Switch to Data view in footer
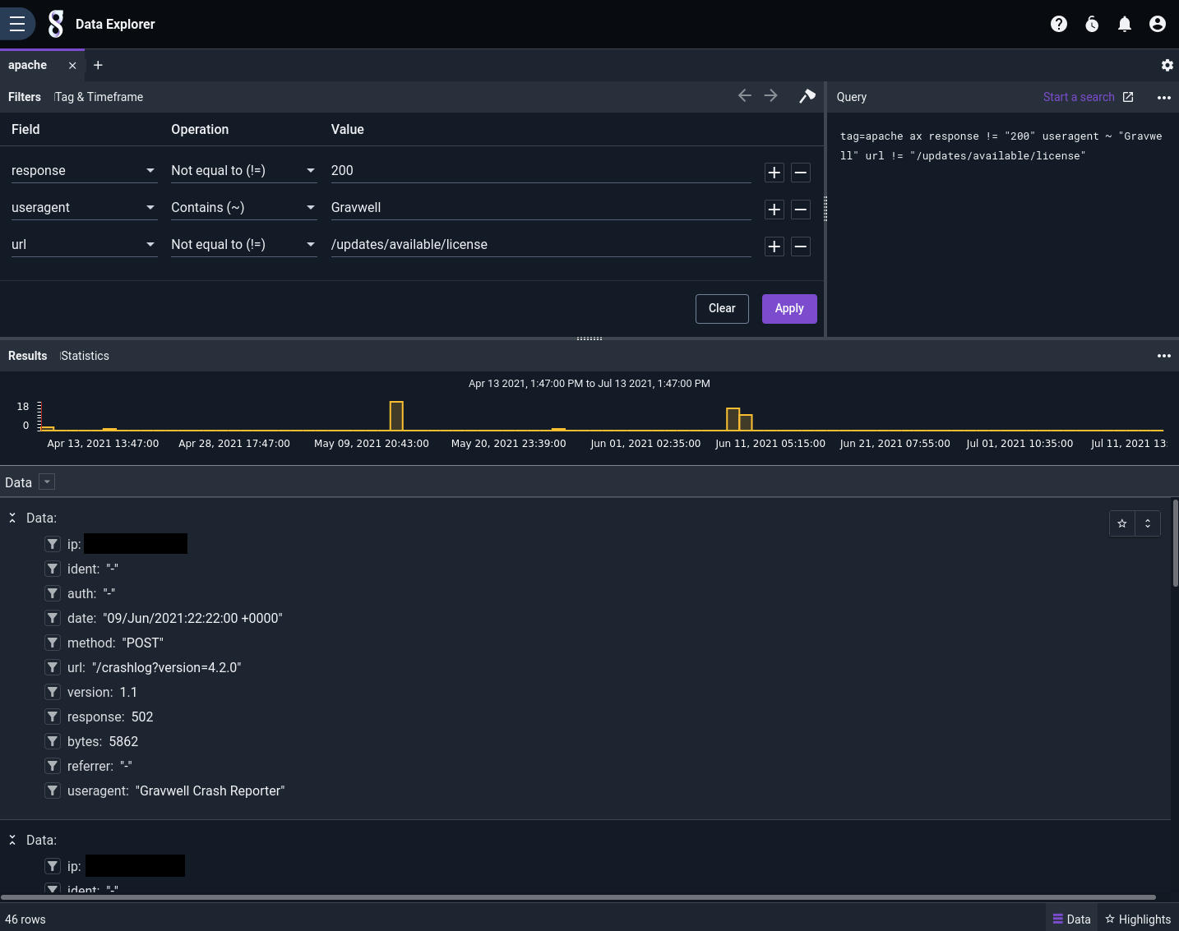1179x931 pixels. tap(1072, 919)
